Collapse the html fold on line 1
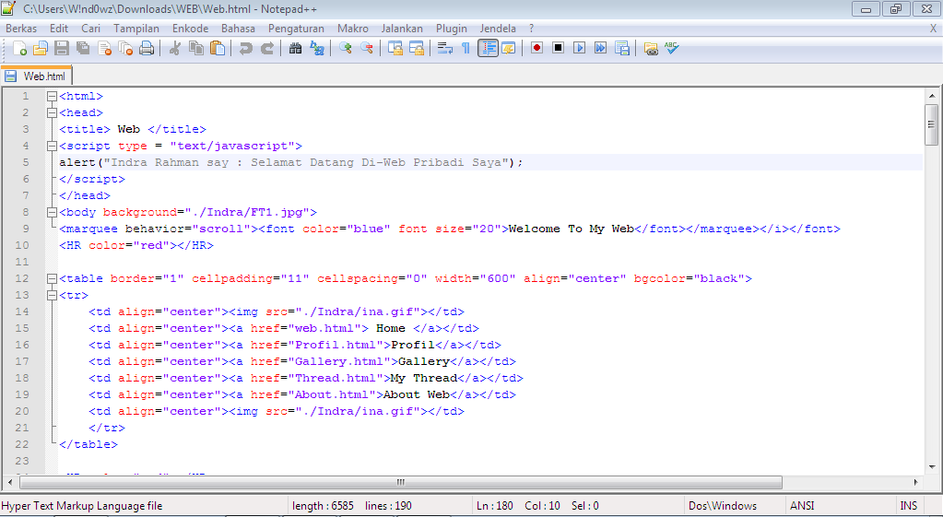 [x=53, y=96]
